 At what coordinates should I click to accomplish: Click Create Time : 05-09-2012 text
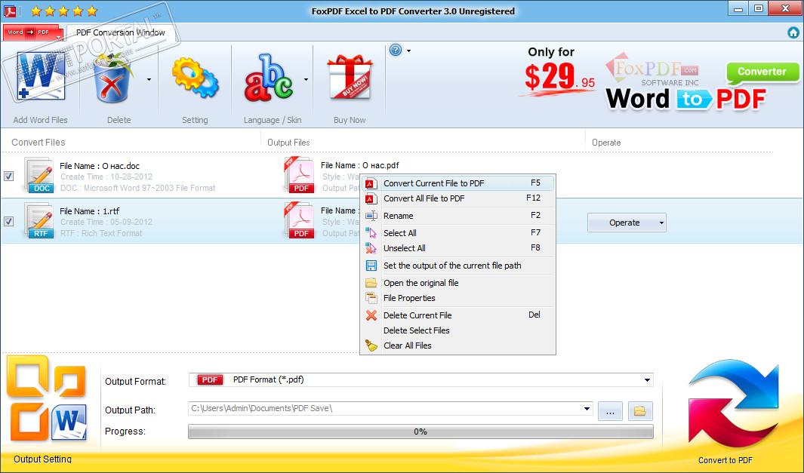point(106,222)
